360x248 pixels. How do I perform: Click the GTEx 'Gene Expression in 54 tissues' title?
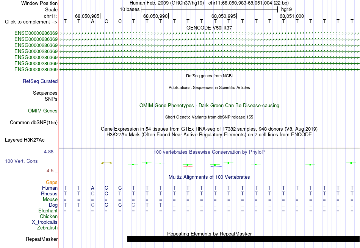[209, 129]
